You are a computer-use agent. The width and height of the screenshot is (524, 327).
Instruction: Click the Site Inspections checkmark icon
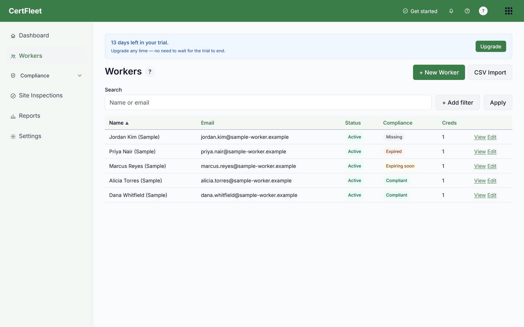[x=13, y=96]
